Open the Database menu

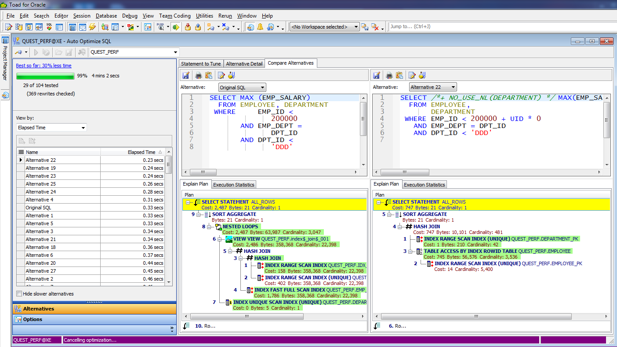click(x=106, y=16)
